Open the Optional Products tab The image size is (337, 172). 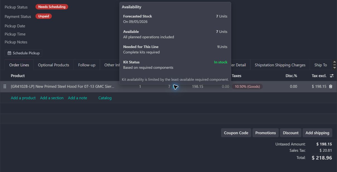(54, 65)
